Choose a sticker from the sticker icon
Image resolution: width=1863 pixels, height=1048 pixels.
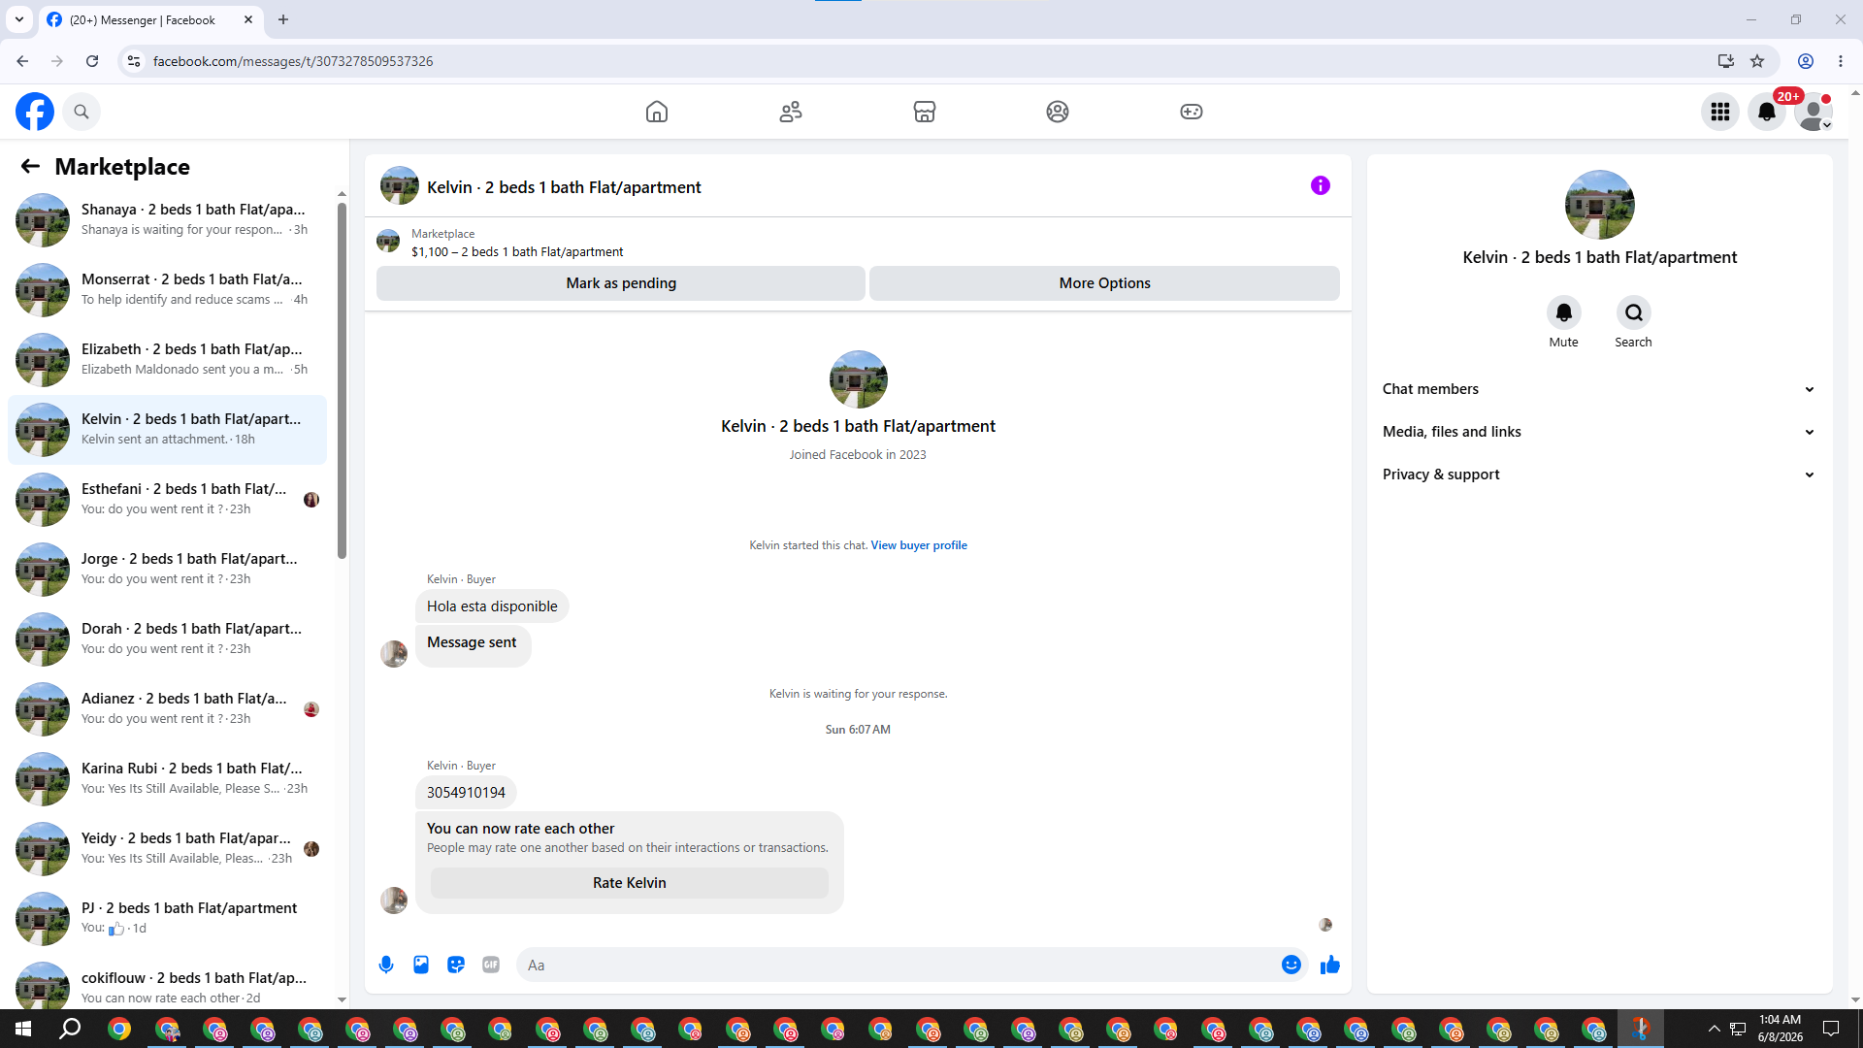click(456, 965)
